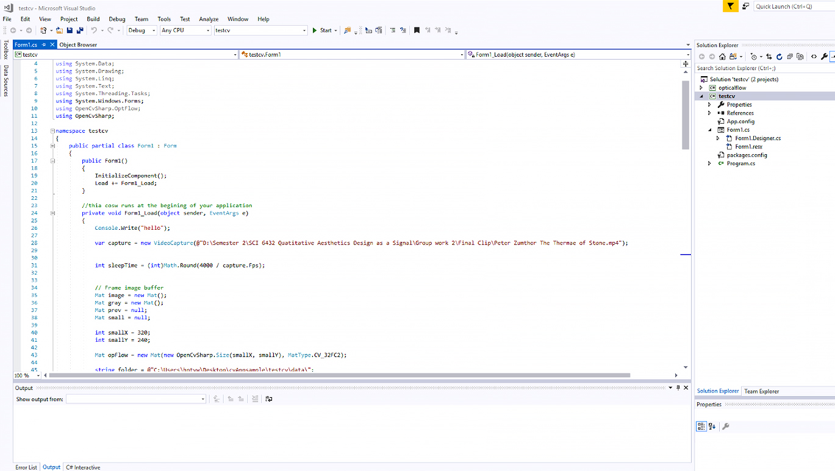Close the Form1.cs editor tab

coord(52,44)
